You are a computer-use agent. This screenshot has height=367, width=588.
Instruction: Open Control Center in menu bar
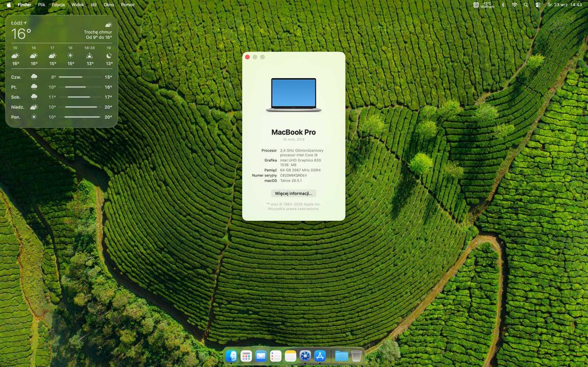[x=538, y=5]
